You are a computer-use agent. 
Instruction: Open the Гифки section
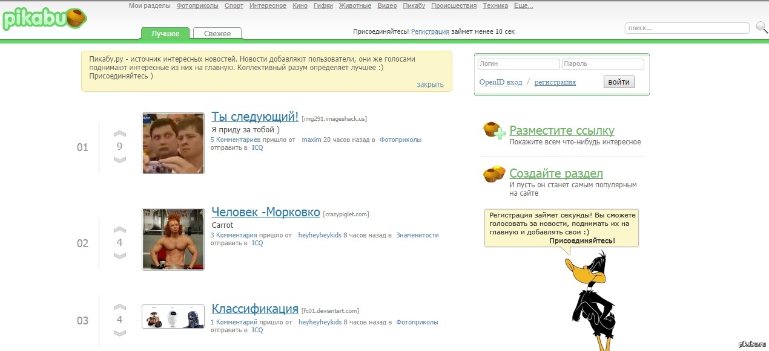point(323,5)
